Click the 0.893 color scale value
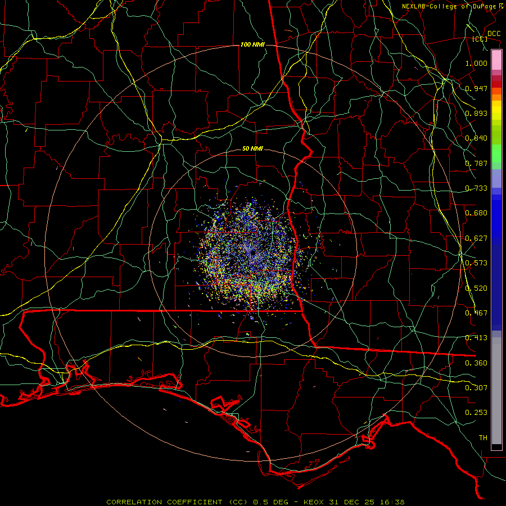 [x=476, y=113]
